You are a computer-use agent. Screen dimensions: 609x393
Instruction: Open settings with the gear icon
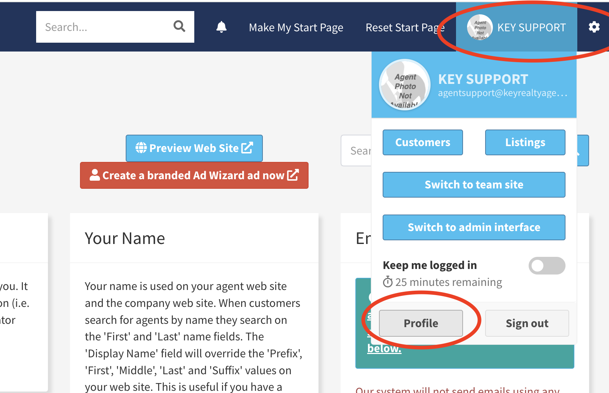(594, 27)
